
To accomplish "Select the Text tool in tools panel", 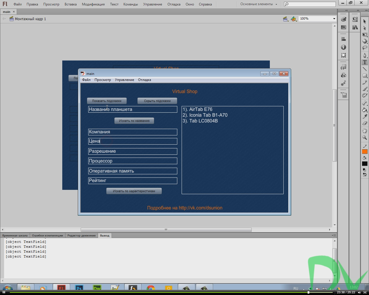I will click(x=365, y=62).
